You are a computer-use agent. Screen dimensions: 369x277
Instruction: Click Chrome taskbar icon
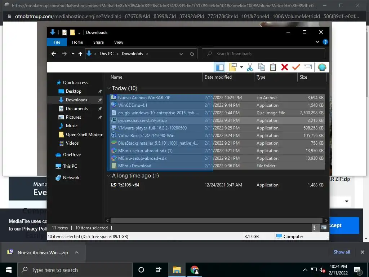point(194,270)
